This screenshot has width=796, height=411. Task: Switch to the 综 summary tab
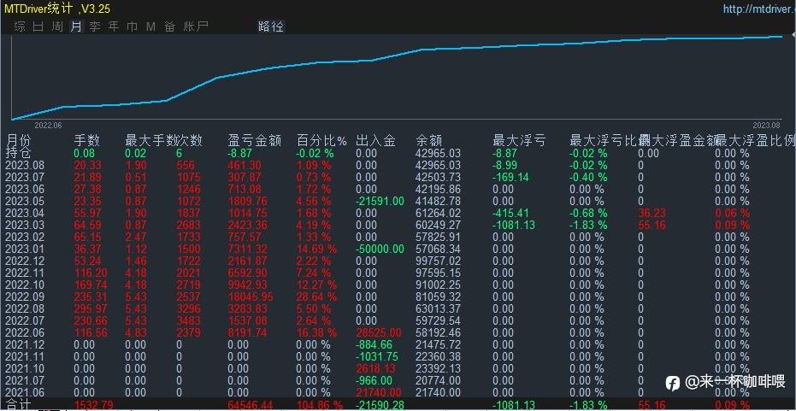tap(21, 26)
